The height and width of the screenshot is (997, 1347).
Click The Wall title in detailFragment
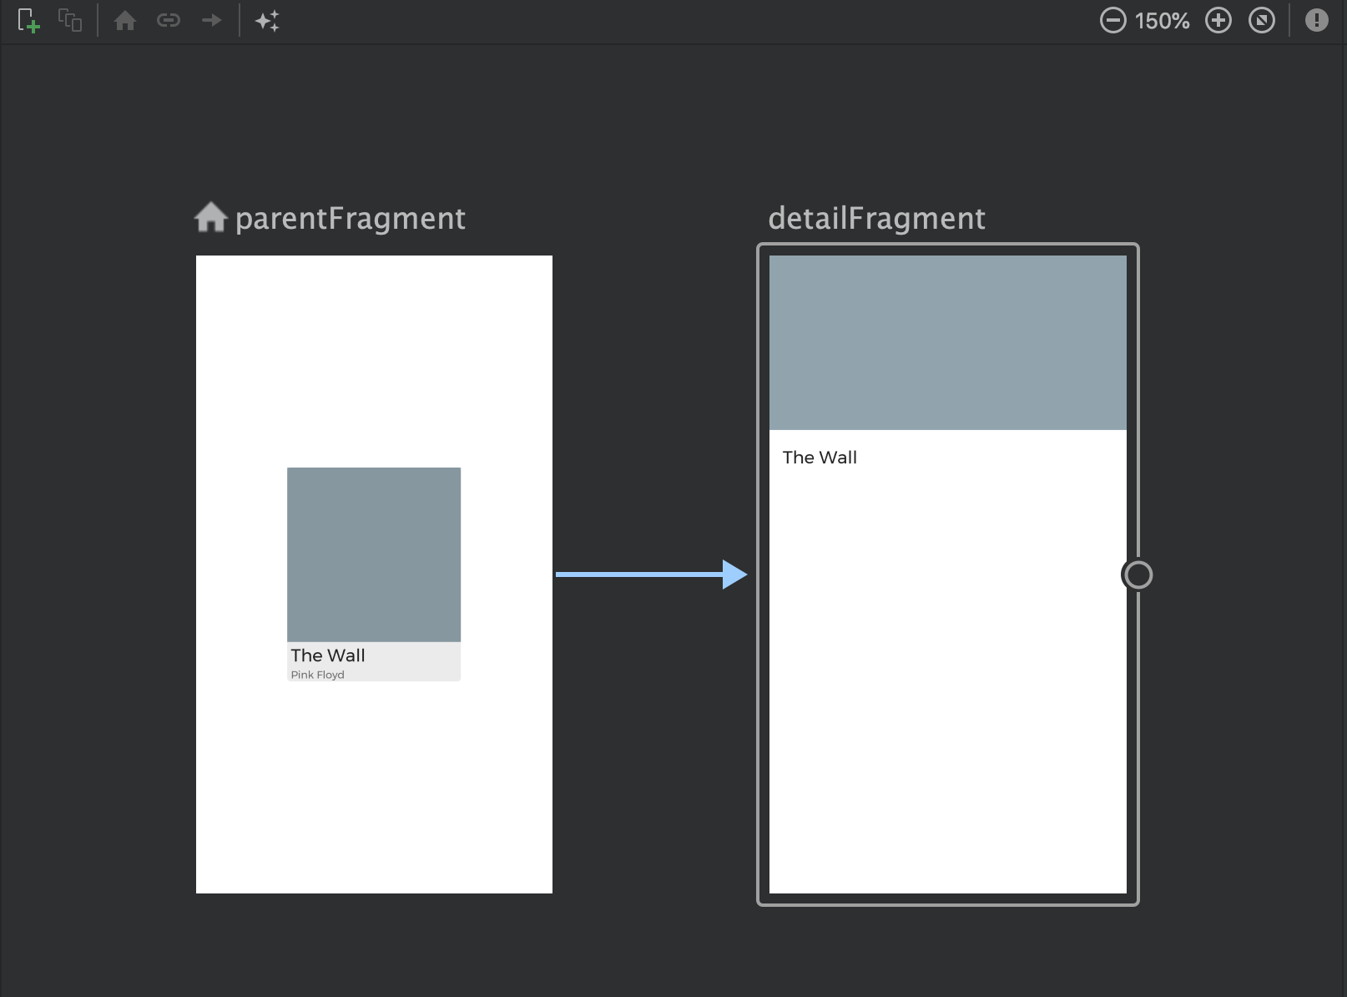click(x=820, y=458)
